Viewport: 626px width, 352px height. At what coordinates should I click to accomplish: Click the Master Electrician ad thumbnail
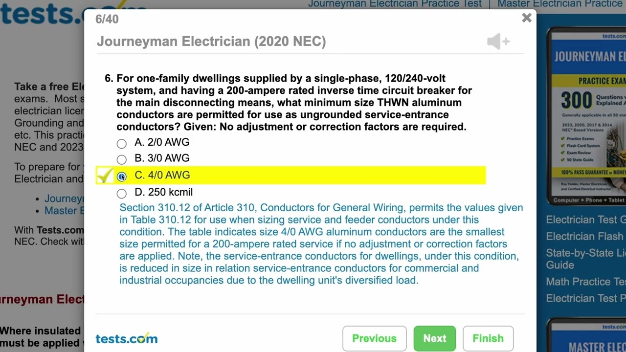point(587,336)
